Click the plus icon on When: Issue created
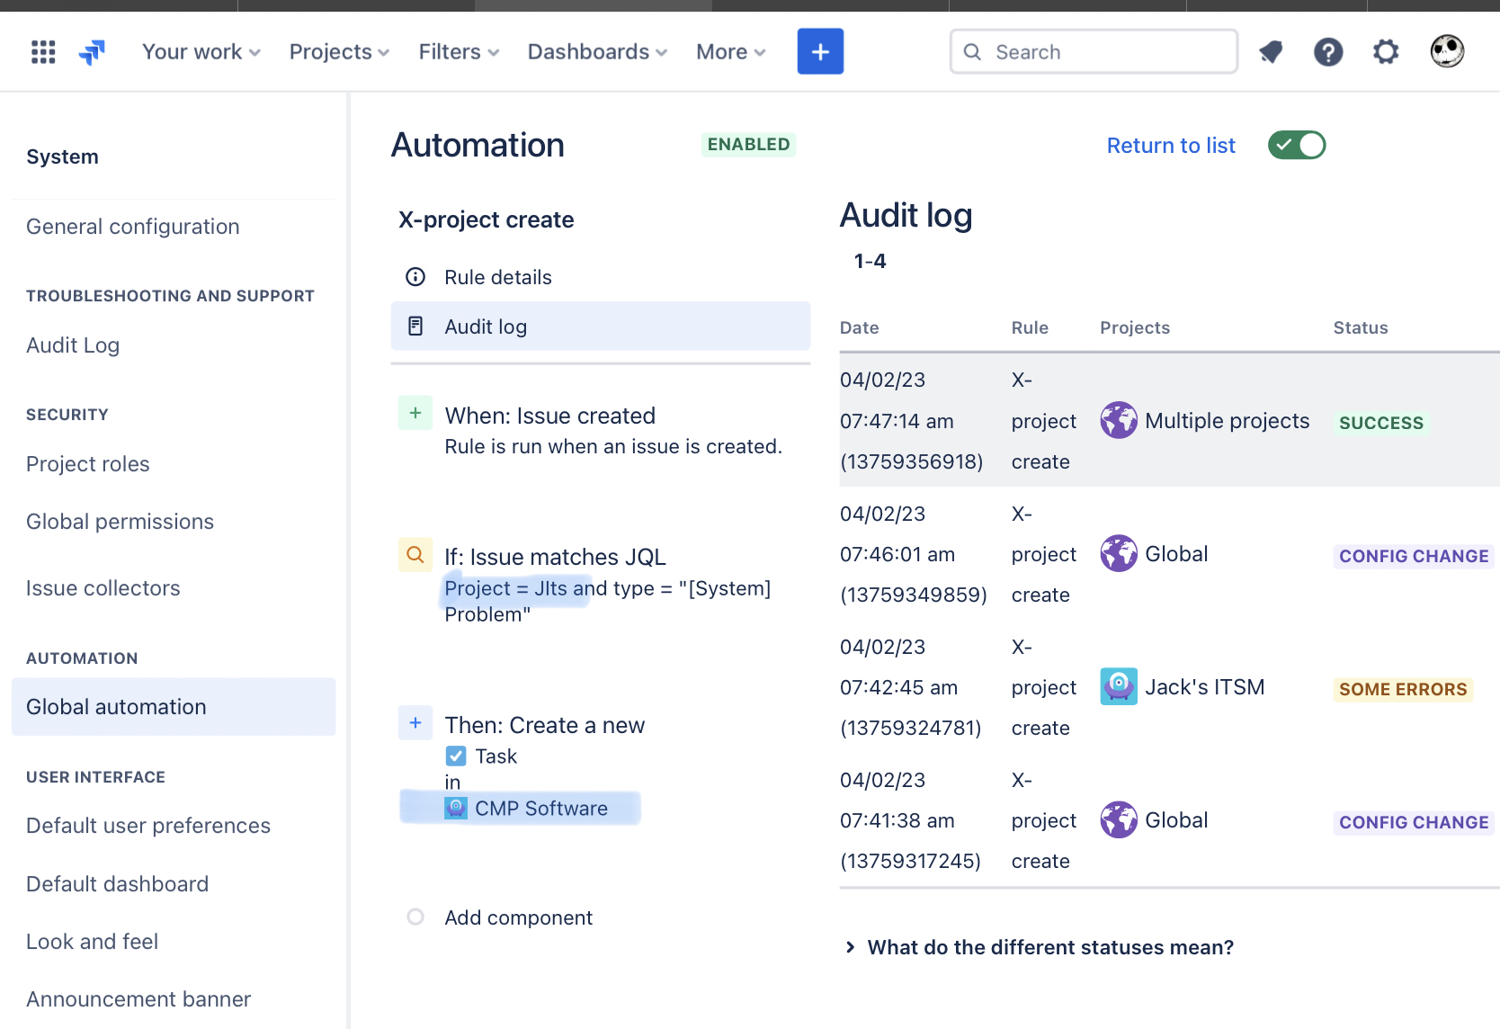This screenshot has height=1029, width=1500. [415, 413]
